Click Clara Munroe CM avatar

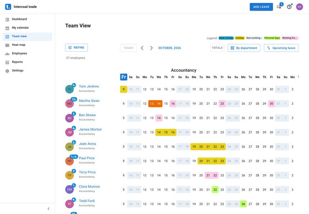70,190
